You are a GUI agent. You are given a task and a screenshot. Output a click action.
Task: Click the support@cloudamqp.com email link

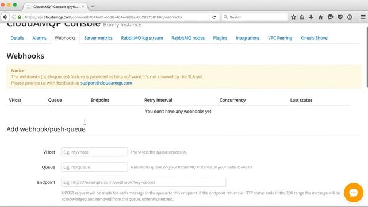(x=106, y=83)
